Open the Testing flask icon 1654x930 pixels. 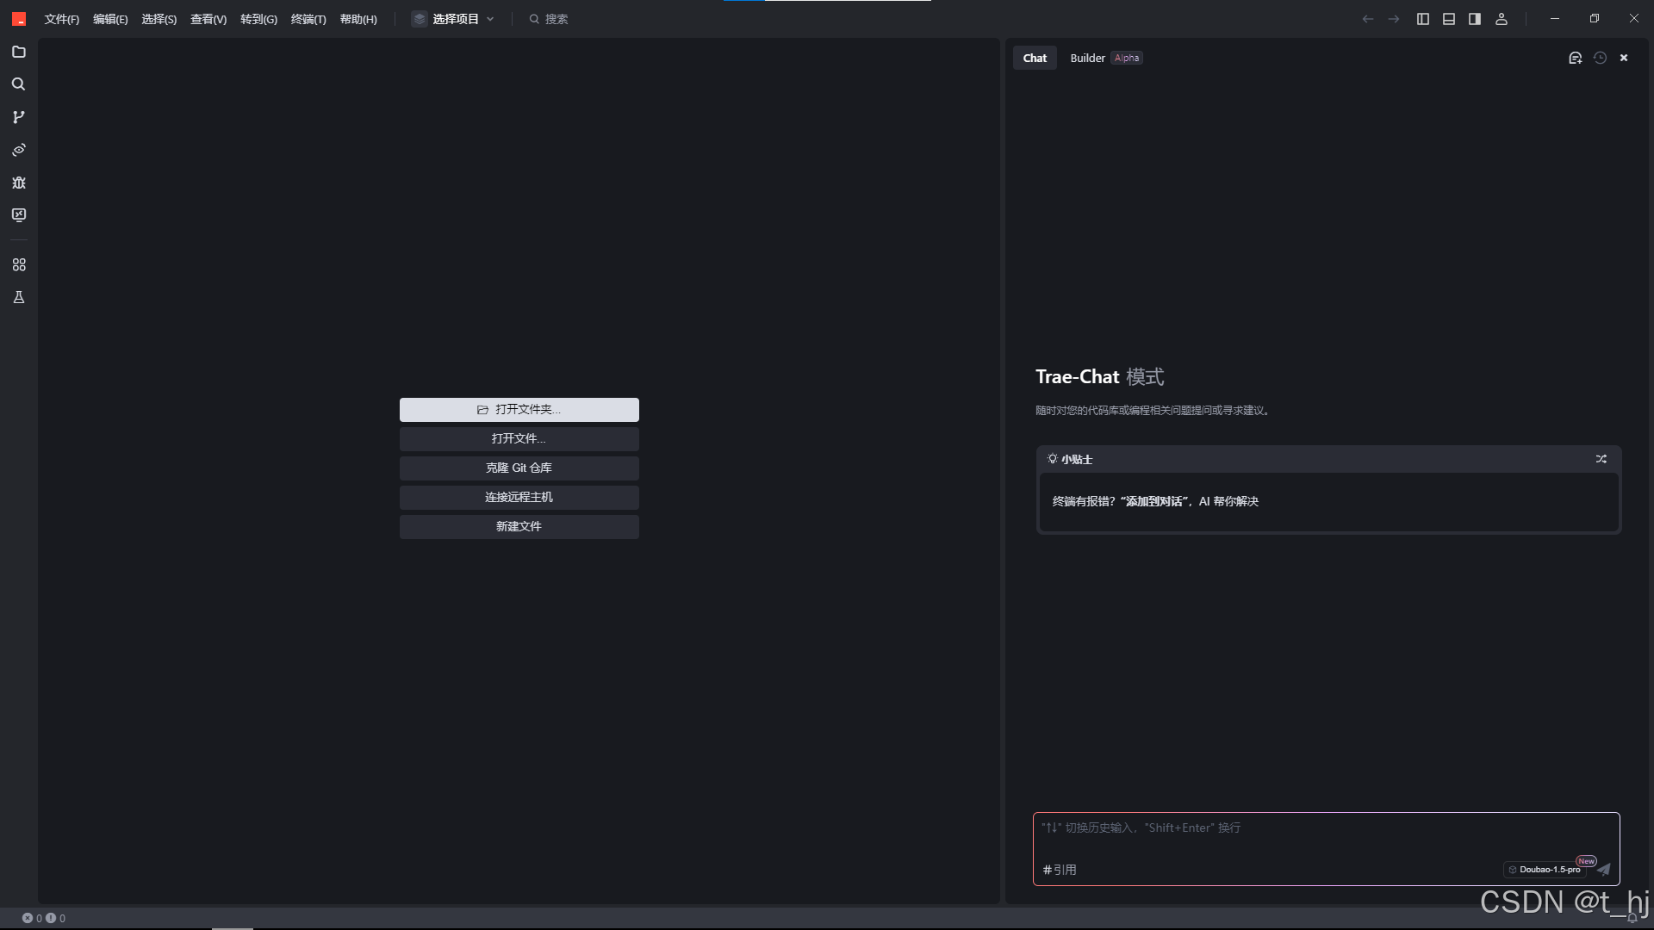(x=19, y=297)
